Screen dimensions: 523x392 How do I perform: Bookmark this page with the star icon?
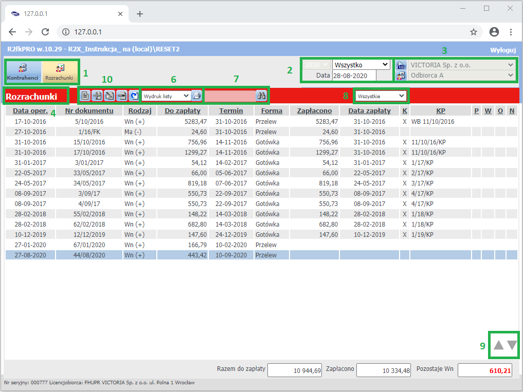[473, 32]
